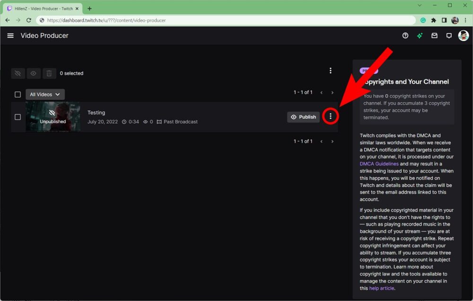This screenshot has height=301, width=473.
Task: Open the Testing video's three-dot menu
Action: coord(331,116)
